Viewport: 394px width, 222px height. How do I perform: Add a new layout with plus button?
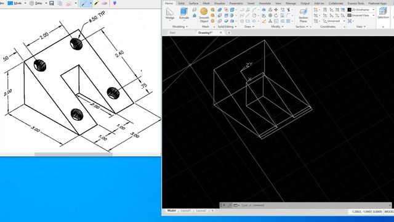pos(212,211)
